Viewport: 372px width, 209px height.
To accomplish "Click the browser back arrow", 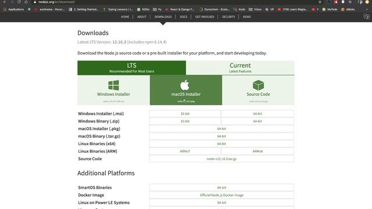I will [x=5, y=2].
